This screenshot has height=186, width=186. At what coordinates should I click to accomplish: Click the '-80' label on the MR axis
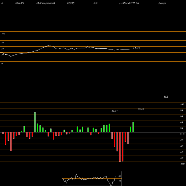(182, 158)
